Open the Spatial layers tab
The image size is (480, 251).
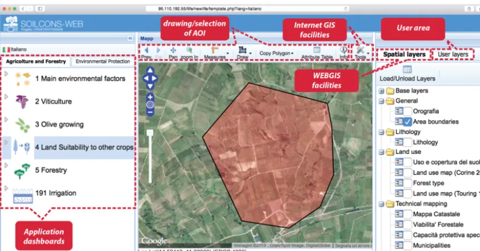(x=404, y=54)
